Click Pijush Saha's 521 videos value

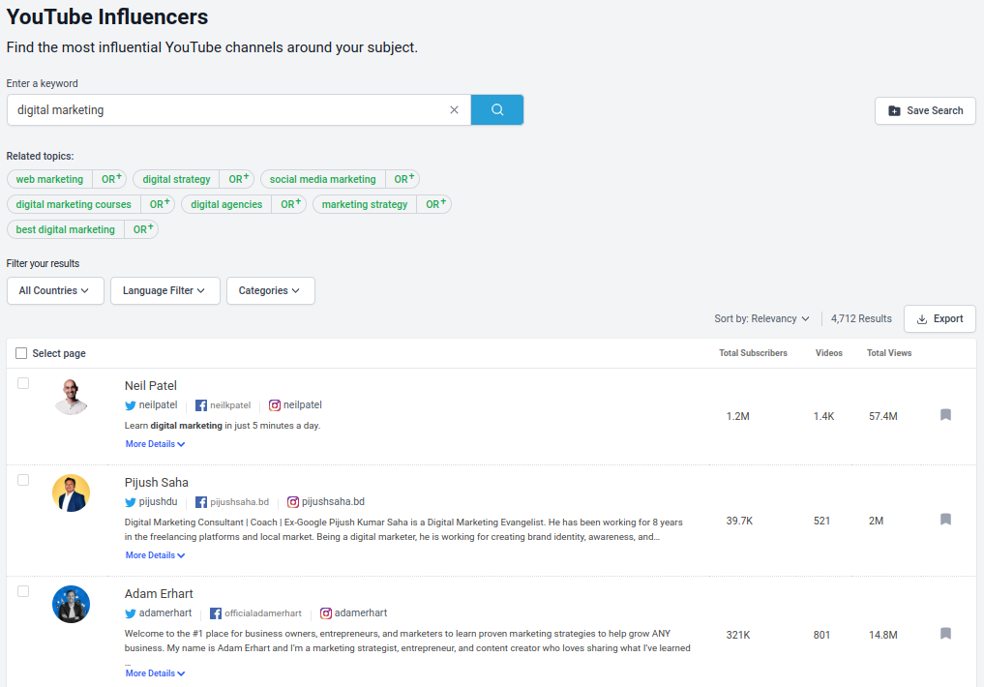[x=822, y=521]
